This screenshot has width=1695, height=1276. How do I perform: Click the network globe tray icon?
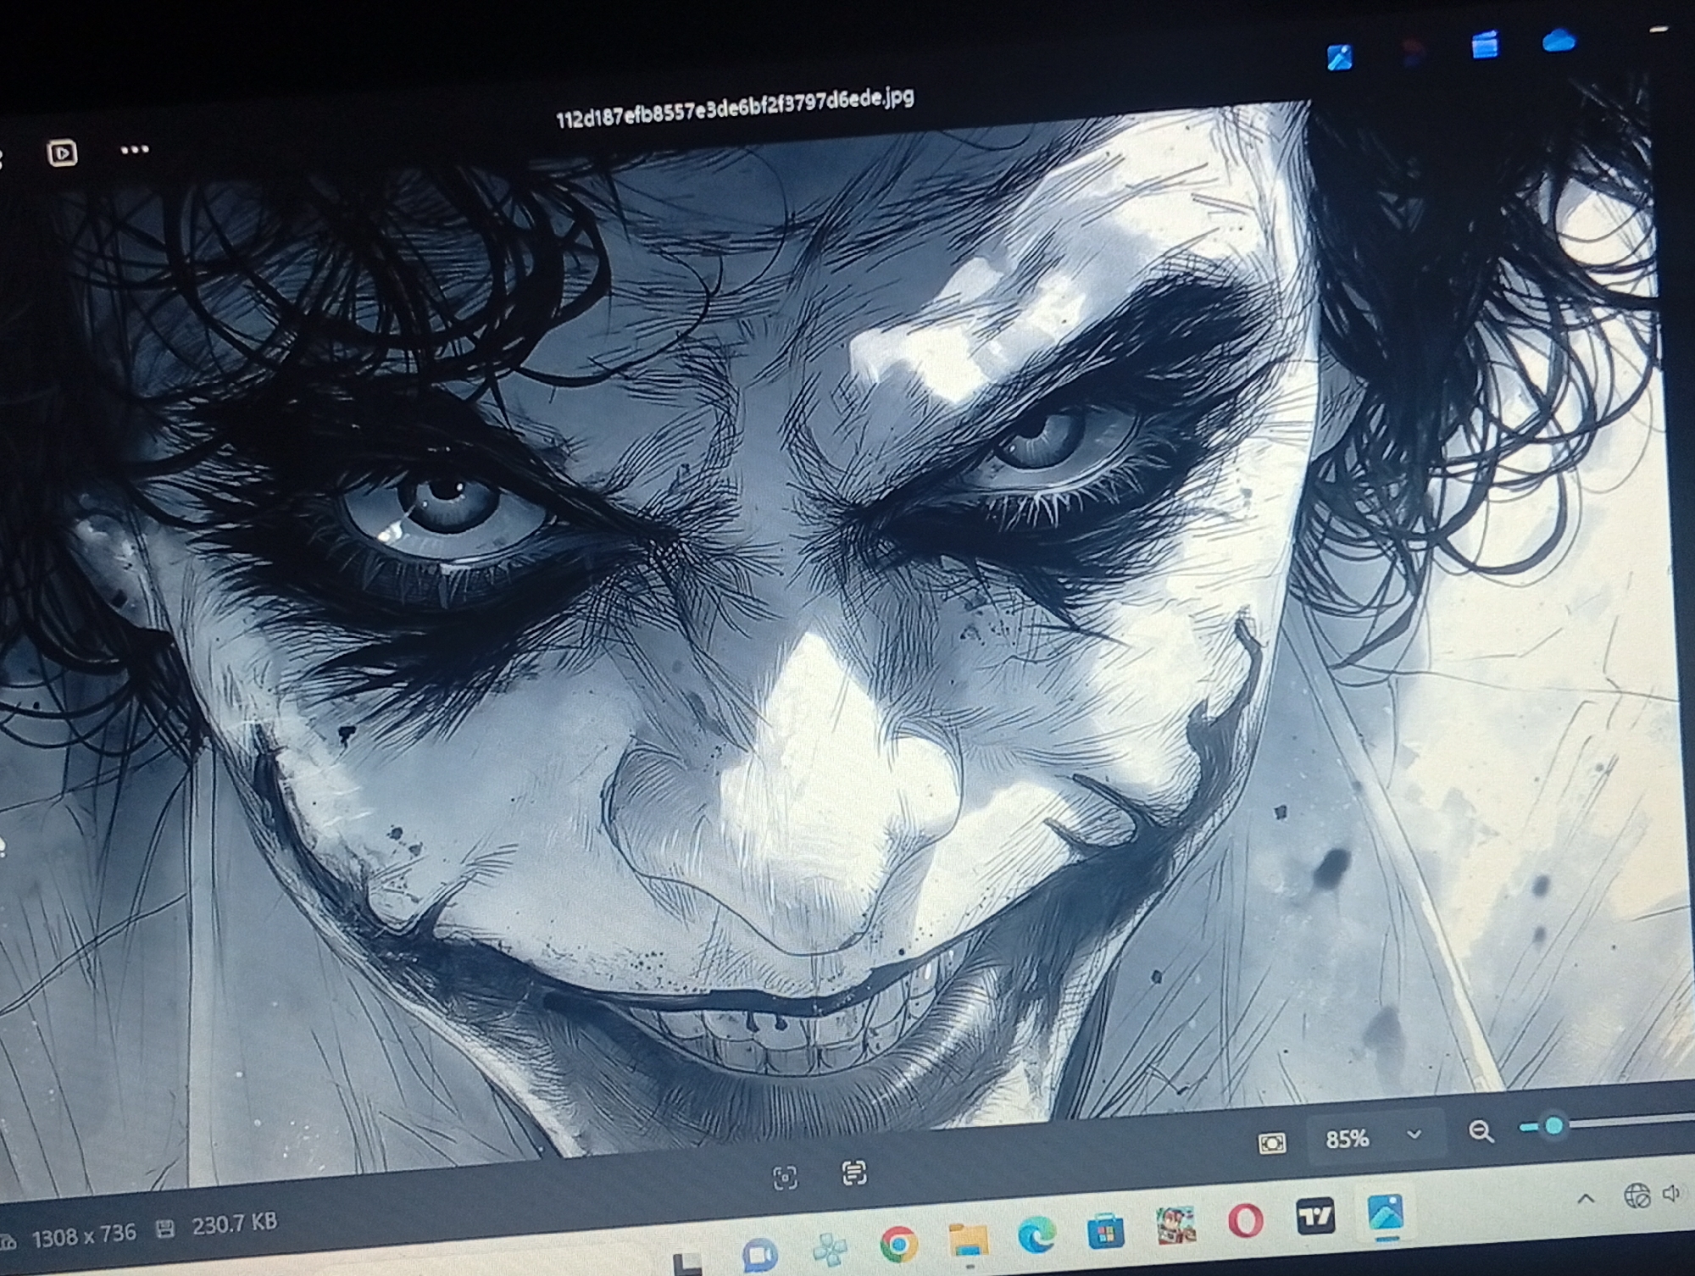coord(1637,1196)
